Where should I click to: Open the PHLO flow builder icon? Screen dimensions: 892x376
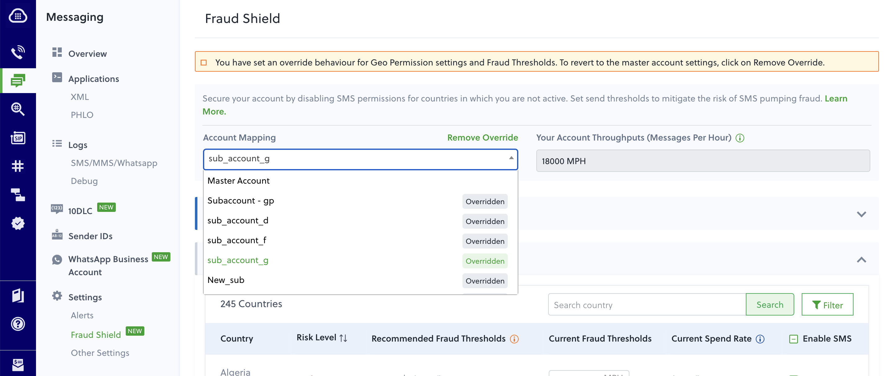point(18,195)
